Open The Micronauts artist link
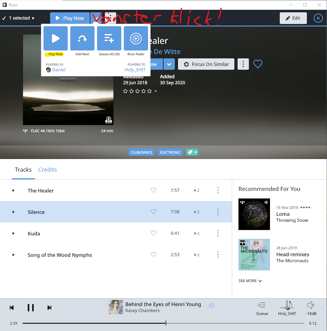Screen dimensions: 327x331 pyautogui.click(x=292, y=261)
